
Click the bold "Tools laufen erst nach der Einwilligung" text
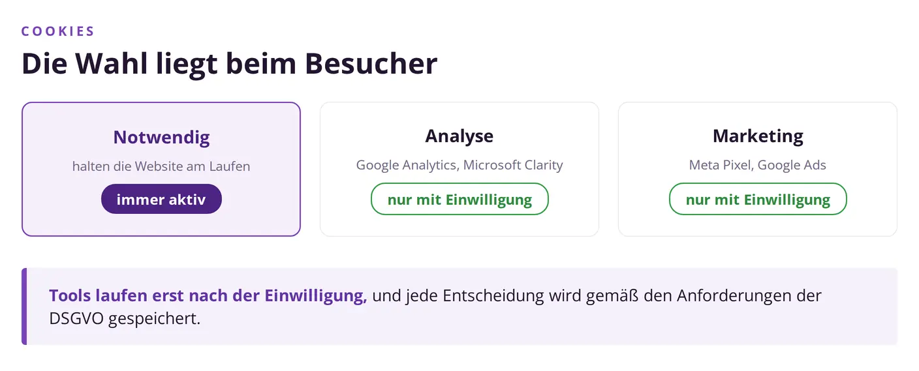208,295
